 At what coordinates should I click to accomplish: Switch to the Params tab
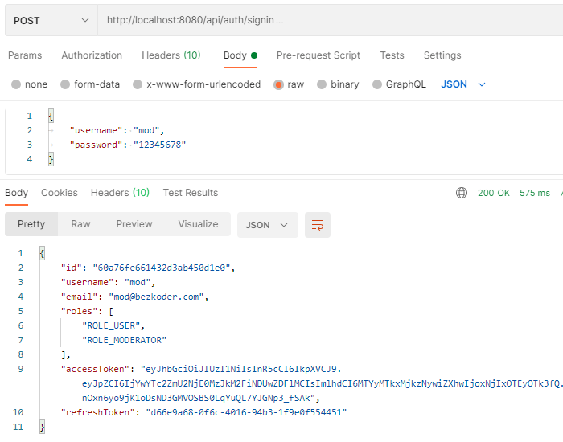click(x=25, y=55)
